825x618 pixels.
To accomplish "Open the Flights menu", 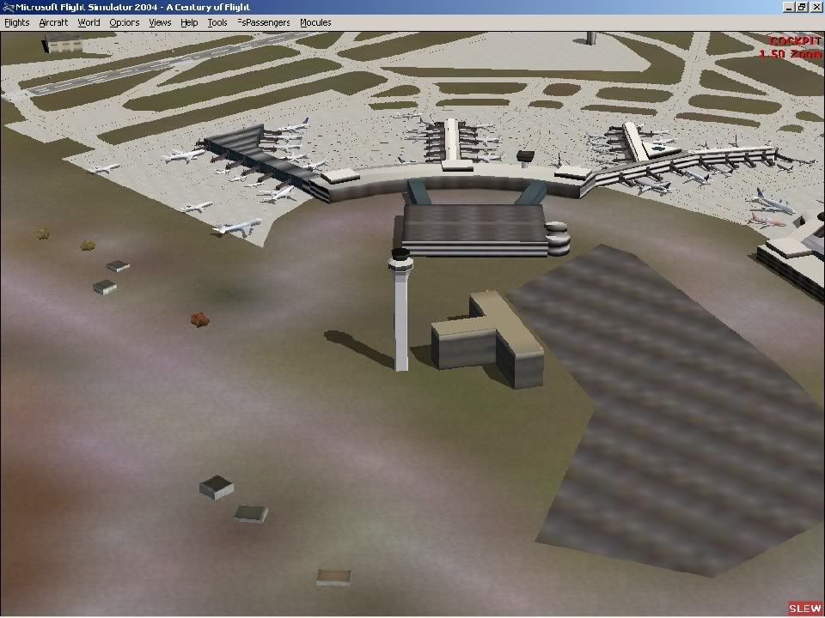I will pos(17,22).
